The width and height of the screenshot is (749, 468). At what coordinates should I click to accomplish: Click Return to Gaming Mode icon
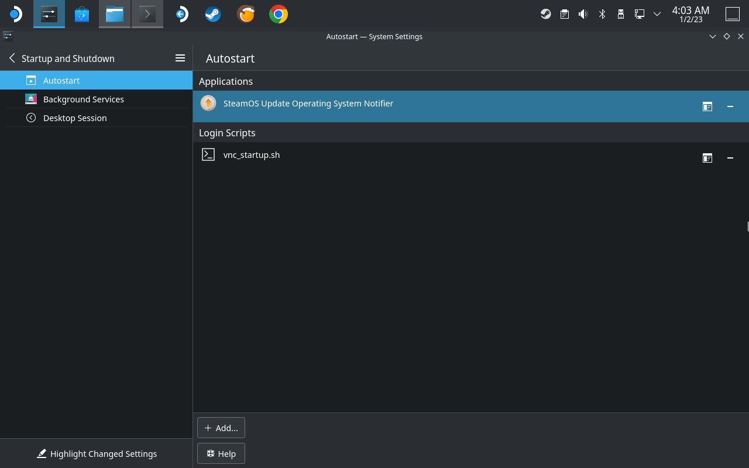pyautogui.click(x=181, y=14)
